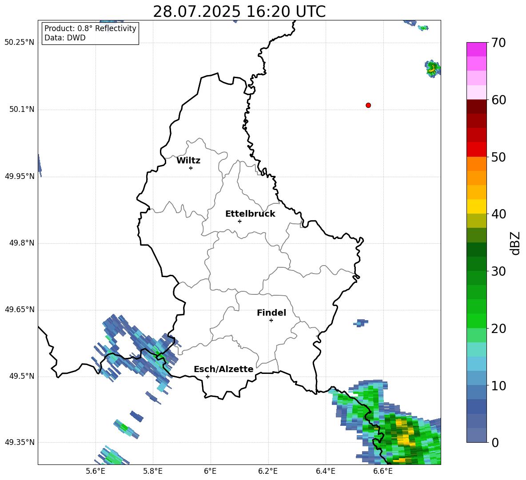
Task: Click the red dot marker on the map
Action: (x=368, y=105)
